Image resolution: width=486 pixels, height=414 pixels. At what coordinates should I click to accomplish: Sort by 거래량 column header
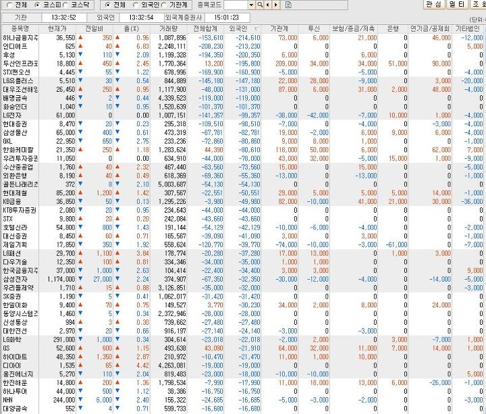coord(168,29)
